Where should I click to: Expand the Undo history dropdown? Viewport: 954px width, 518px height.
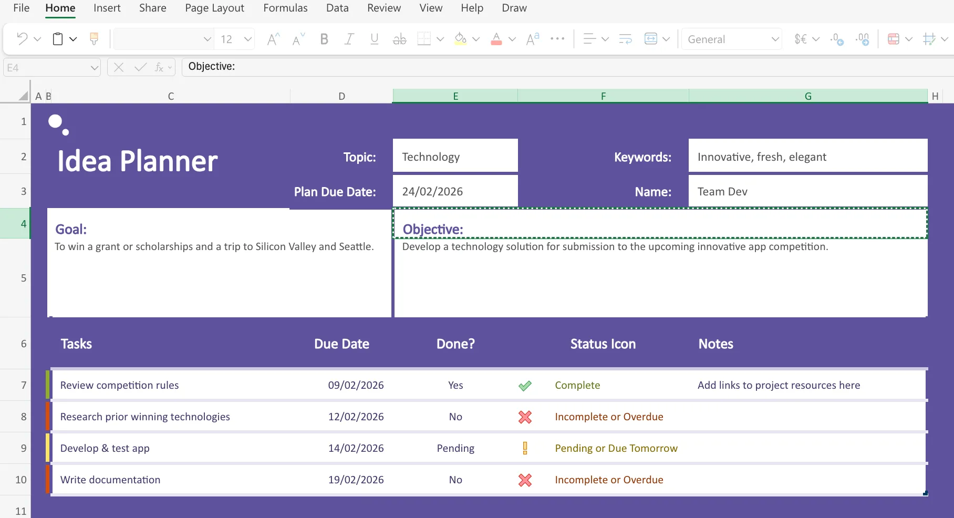click(37, 39)
